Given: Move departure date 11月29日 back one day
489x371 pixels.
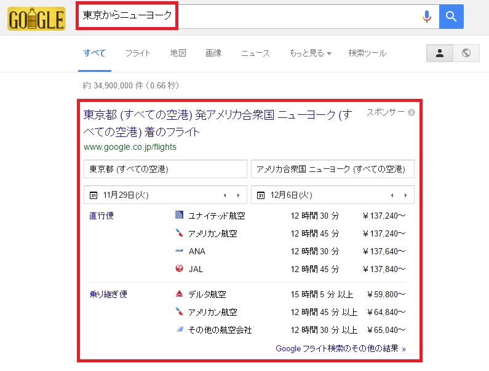Looking at the screenshot, I should coord(225,195).
